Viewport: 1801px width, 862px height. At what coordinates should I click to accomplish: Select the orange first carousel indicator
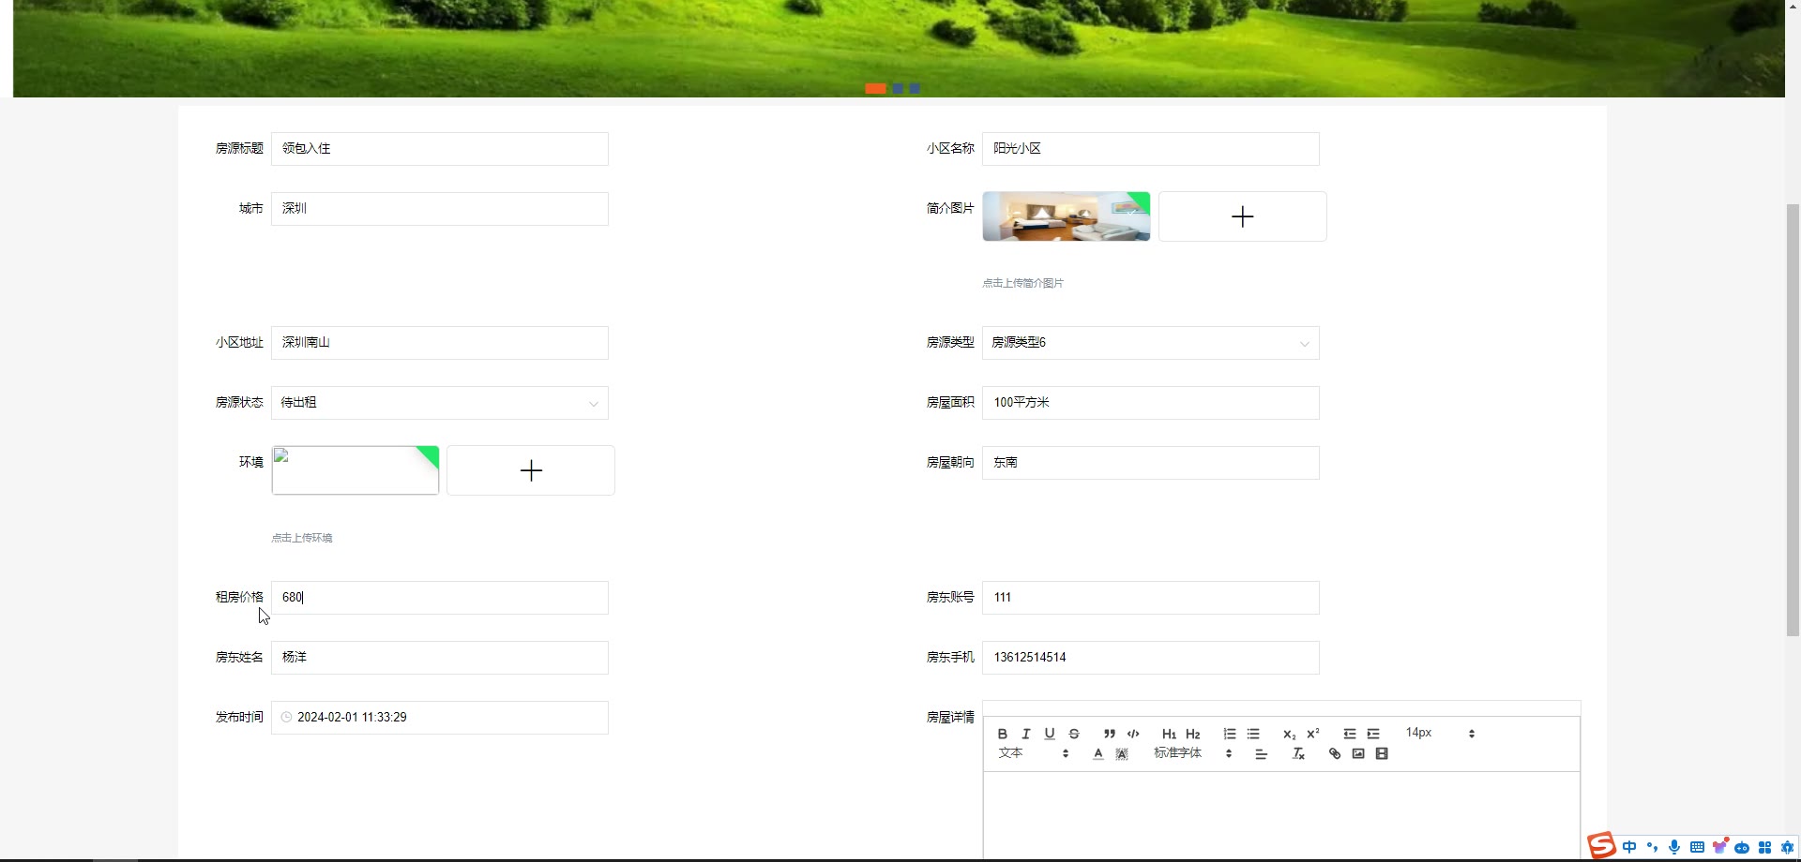tap(875, 88)
